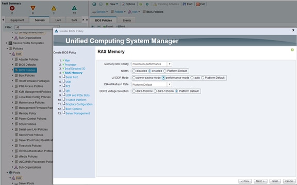Go to Serial Port wizard step
The height and width of the screenshot is (185, 297).
click(72, 77)
